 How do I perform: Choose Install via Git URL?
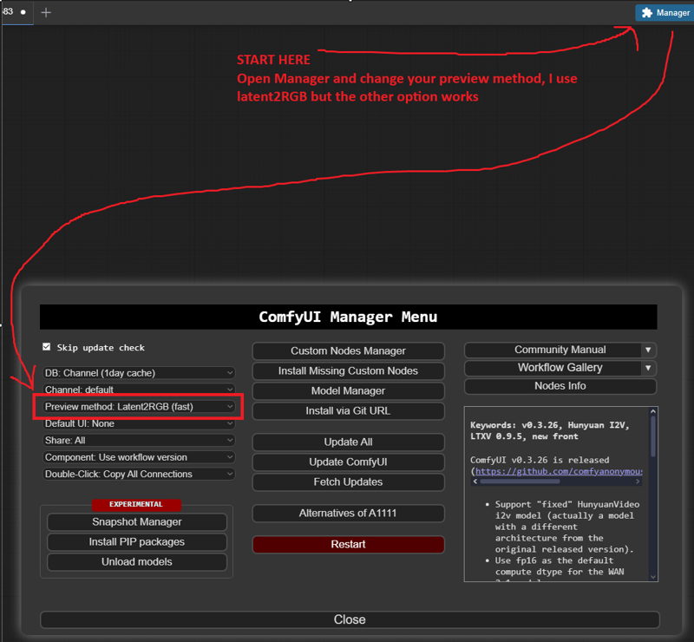(x=349, y=411)
